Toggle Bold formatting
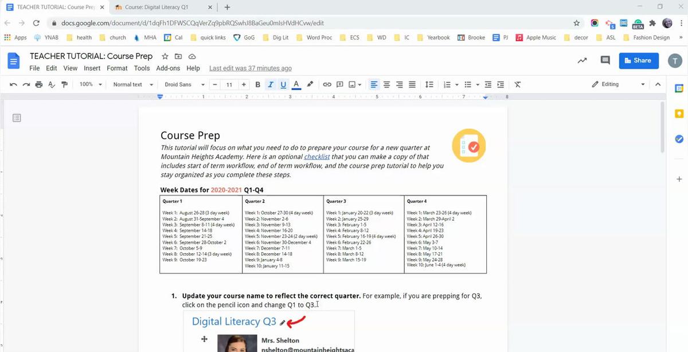 coord(257,84)
